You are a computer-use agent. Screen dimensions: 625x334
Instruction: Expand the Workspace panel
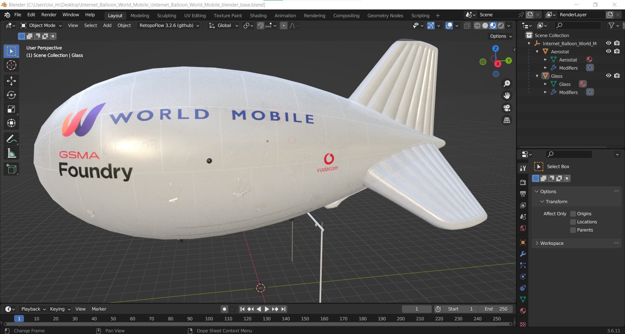coord(537,243)
